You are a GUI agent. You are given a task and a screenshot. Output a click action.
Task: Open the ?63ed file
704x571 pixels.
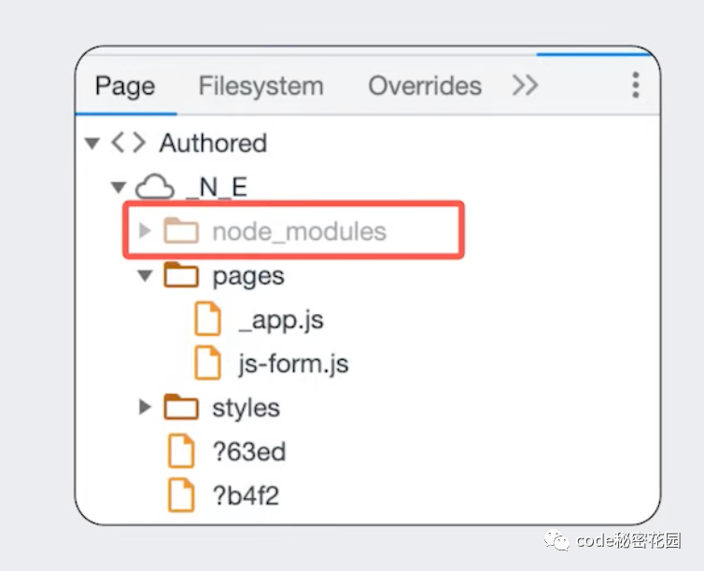pyautogui.click(x=249, y=452)
